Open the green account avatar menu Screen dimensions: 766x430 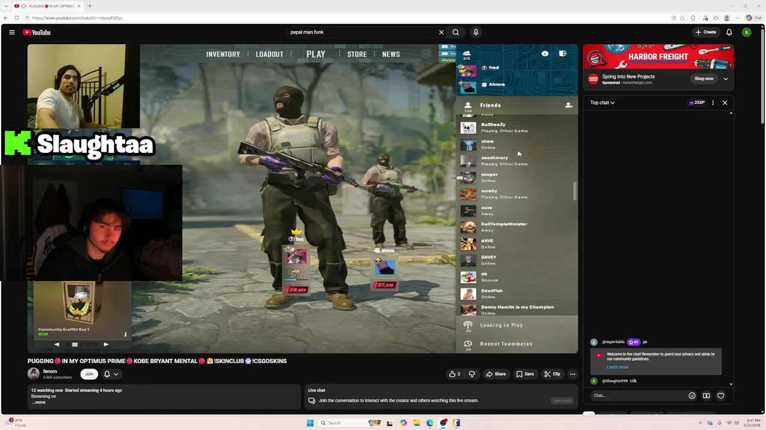pos(746,32)
